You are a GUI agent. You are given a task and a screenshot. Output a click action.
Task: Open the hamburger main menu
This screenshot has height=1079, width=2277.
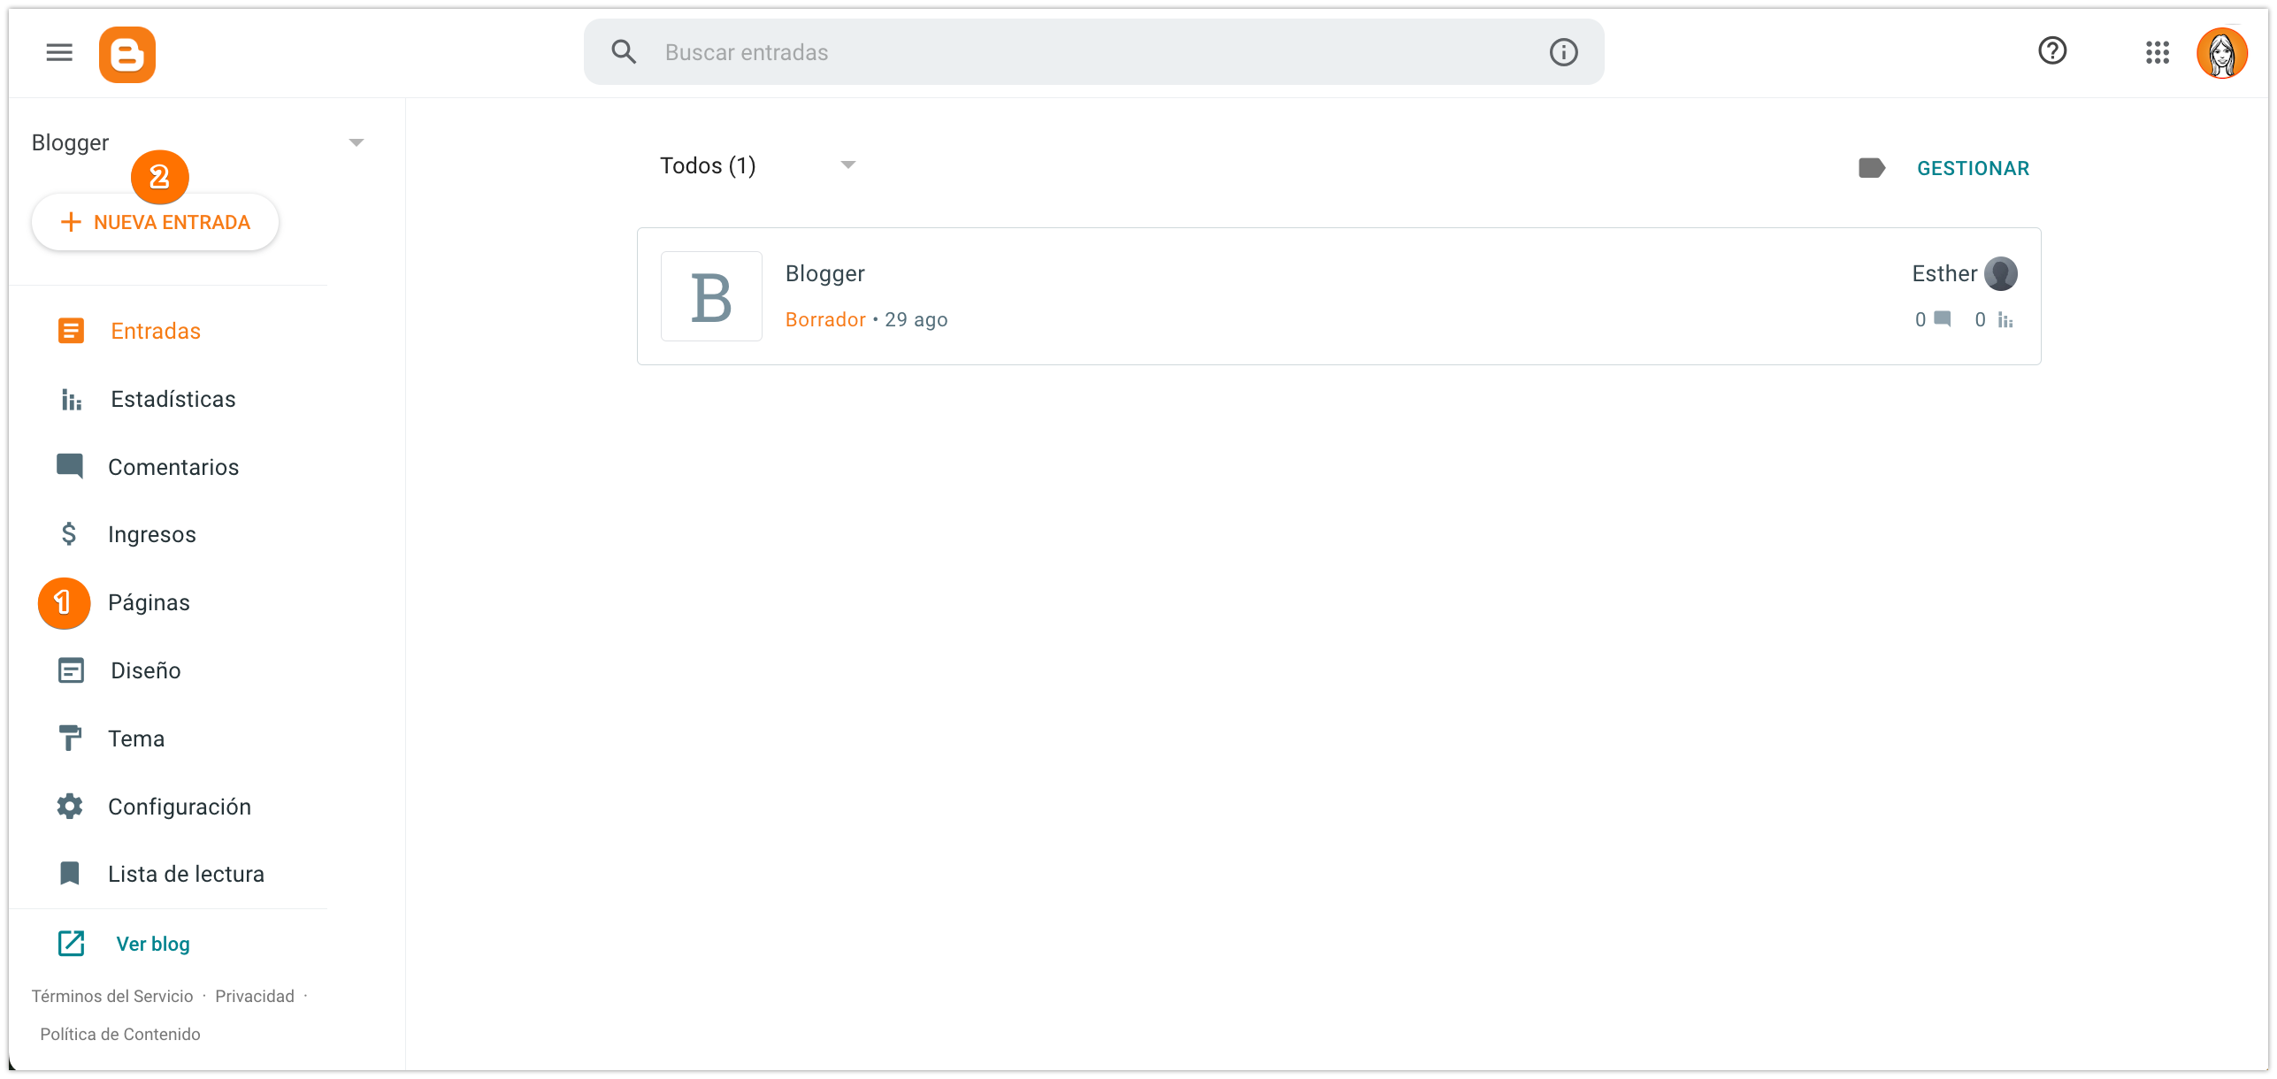tap(59, 53)
